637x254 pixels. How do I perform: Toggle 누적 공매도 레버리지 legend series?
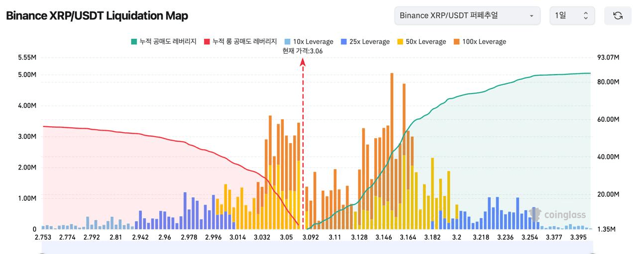click(163, 42)
